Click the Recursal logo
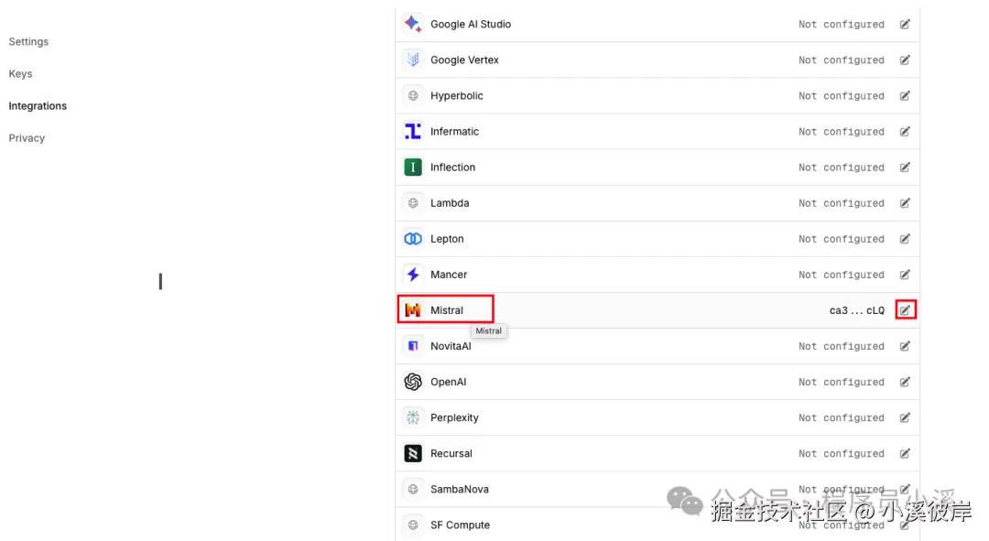The height and width of the screenshot is (541, 989). point(413,453)
